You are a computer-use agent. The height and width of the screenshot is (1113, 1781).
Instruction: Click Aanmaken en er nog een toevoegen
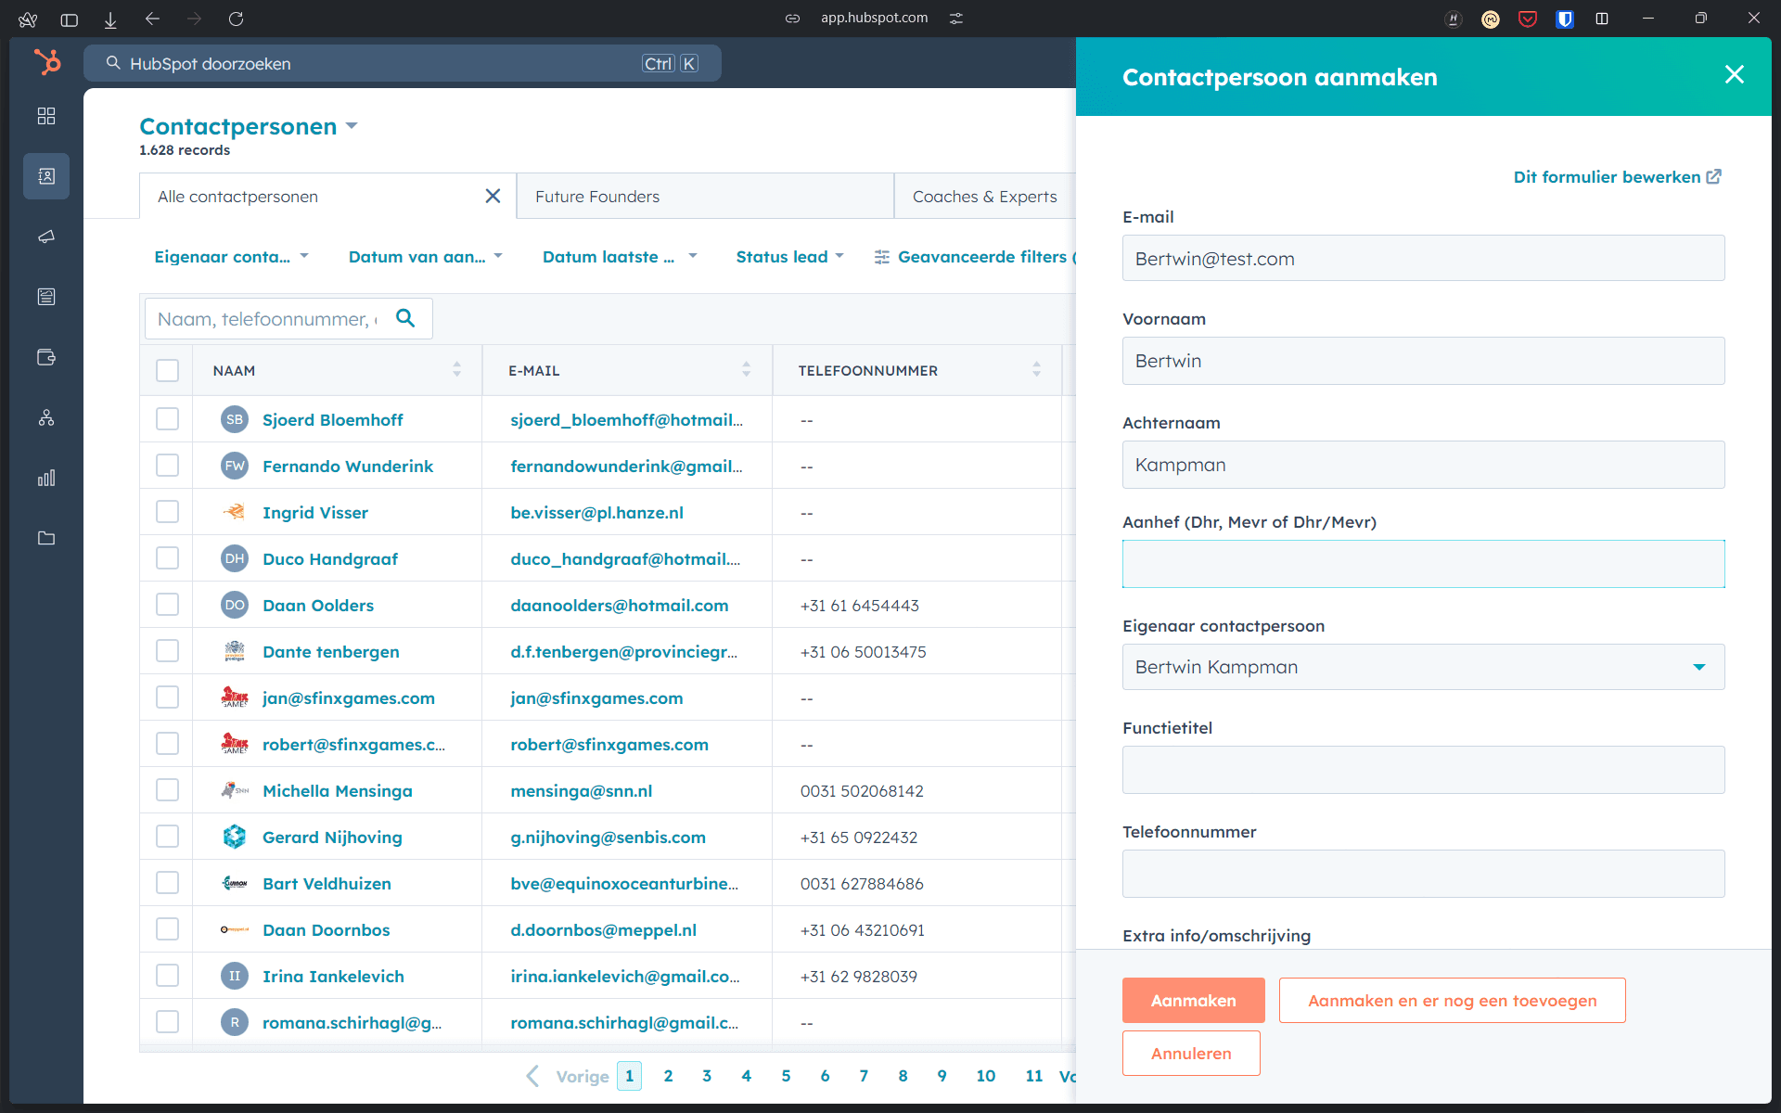[x=1452, y=1001]
